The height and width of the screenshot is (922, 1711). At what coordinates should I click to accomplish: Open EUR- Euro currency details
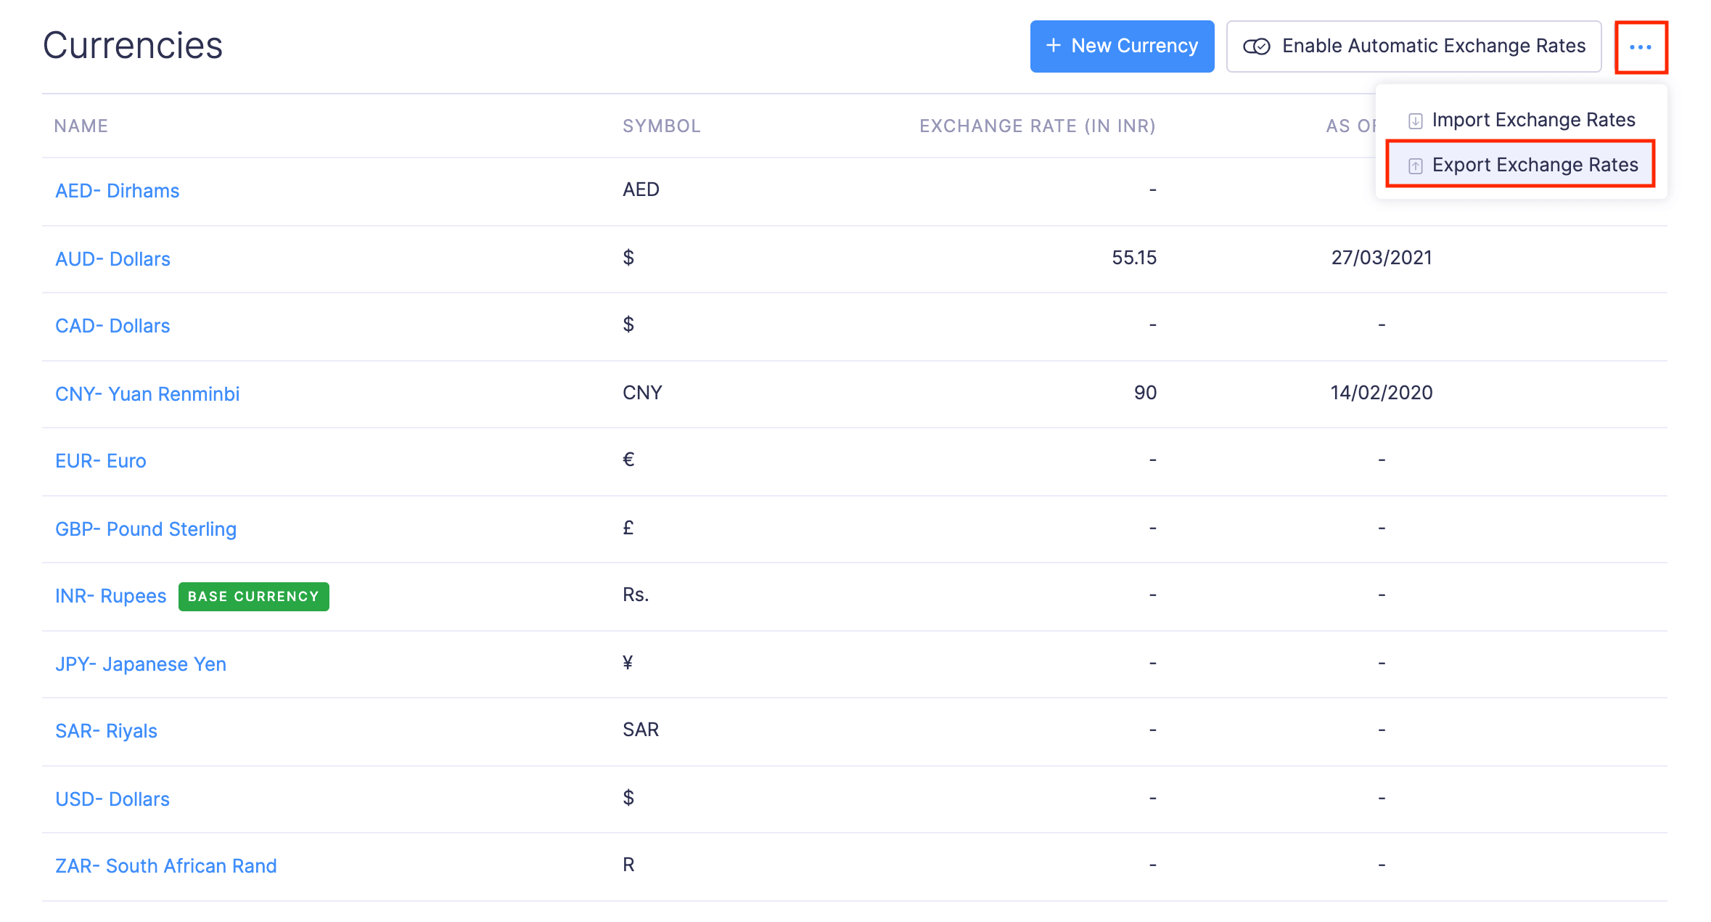pos(101,460)
